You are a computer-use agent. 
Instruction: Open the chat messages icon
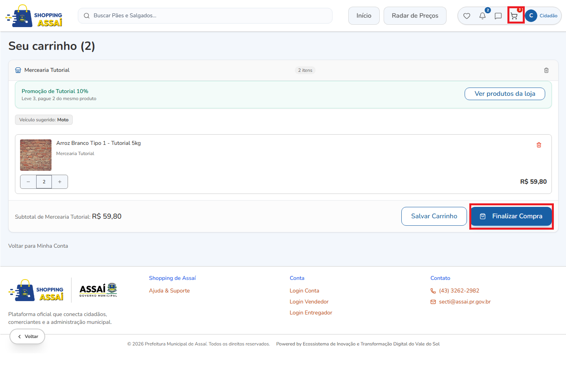498,16
